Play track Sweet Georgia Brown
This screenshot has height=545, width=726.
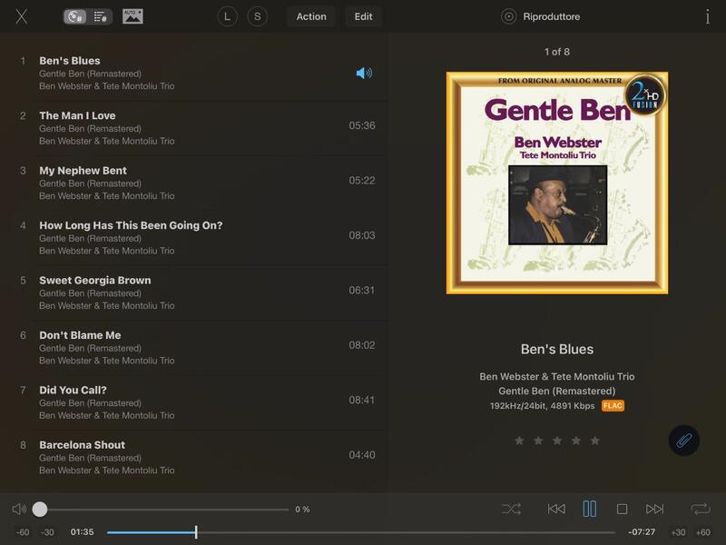95,281
